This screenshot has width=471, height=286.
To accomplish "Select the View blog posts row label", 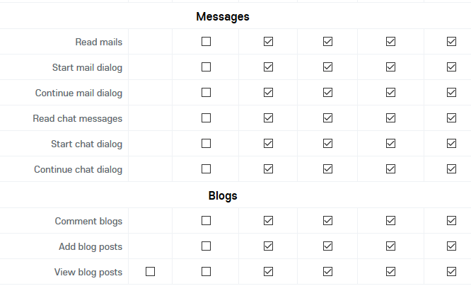I will pyautogui.click(x=88, y=273).
